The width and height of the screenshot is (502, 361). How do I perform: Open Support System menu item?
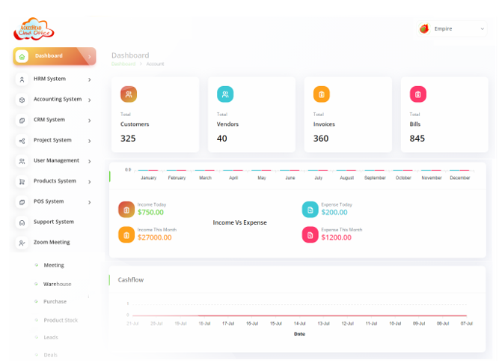[x=55, y=222]
